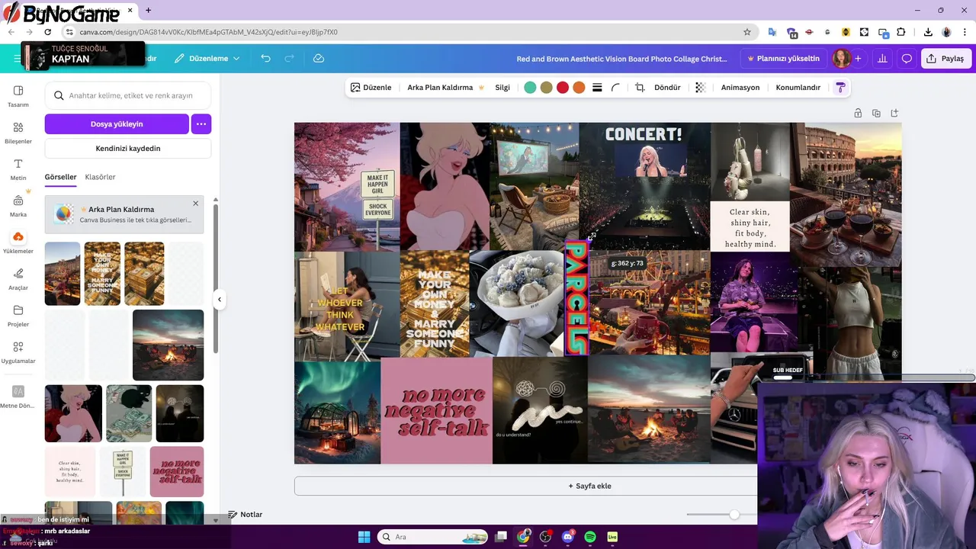Click the CONCERT! image on canvas
The height and width of the screenshot is (549, 976).
[644, 186]
